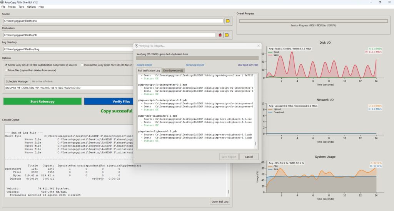Viewport: 394px width, 211px height.
Task: Click the Save Report button
Action: pos(229,157)
